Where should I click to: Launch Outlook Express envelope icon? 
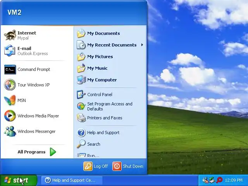coord(10,51)
